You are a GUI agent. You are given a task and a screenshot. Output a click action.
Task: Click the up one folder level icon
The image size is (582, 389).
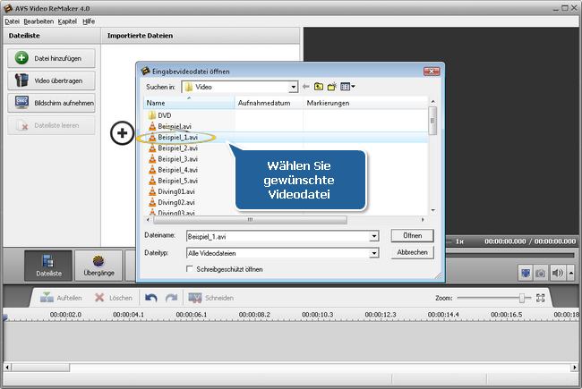point(319,87)
